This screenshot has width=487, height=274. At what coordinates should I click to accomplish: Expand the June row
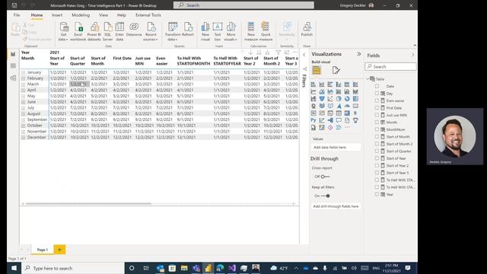pyautogui.click(x=24, y=102)
